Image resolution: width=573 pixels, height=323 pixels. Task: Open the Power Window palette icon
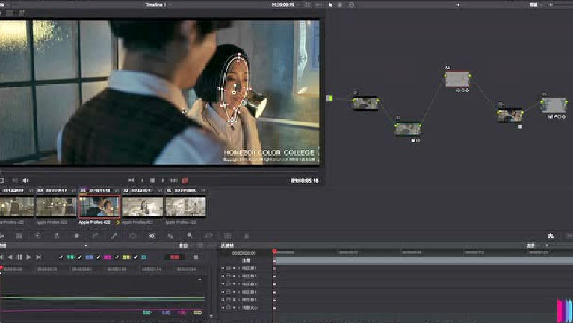[133, 236]
